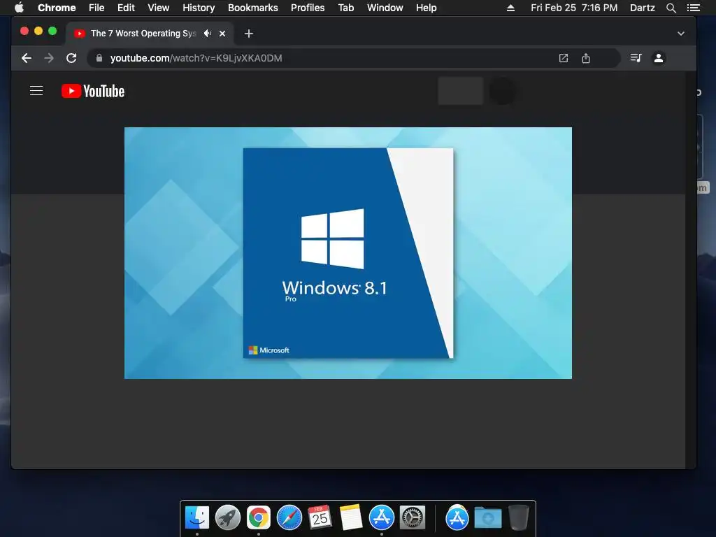Click the Windows 8.1 video player
Screen dimensions: 716x537
coord(348,253)
